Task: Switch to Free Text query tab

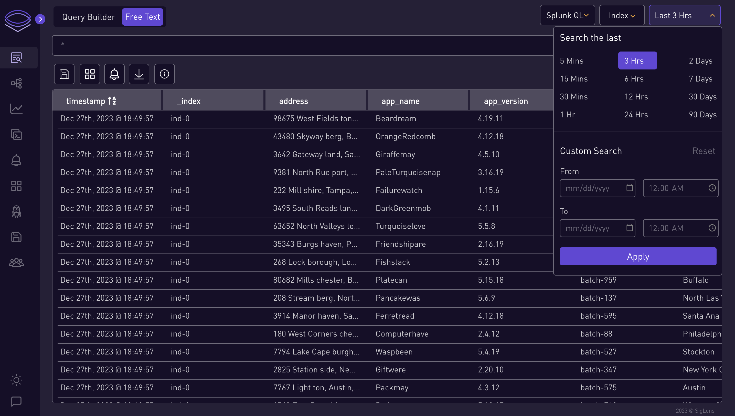Action: pos(142,16)
